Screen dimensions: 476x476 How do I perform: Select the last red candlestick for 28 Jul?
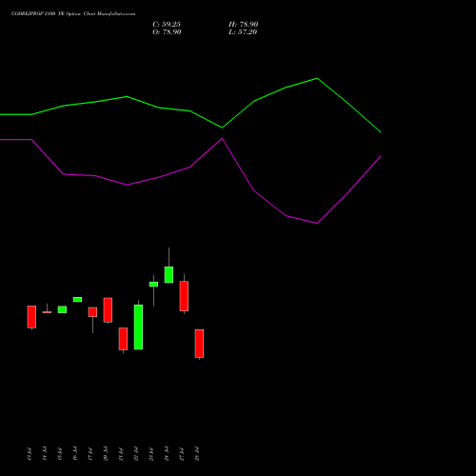click(199, 344)
